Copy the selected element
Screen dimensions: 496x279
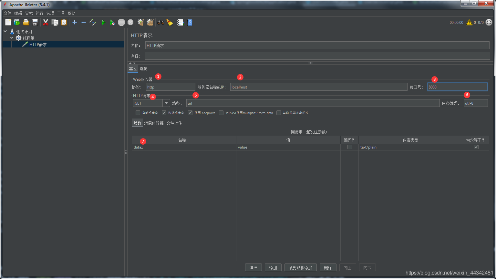[55, 22]
